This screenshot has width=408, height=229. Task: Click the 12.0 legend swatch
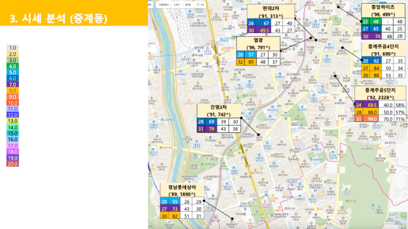coord(13,115)
